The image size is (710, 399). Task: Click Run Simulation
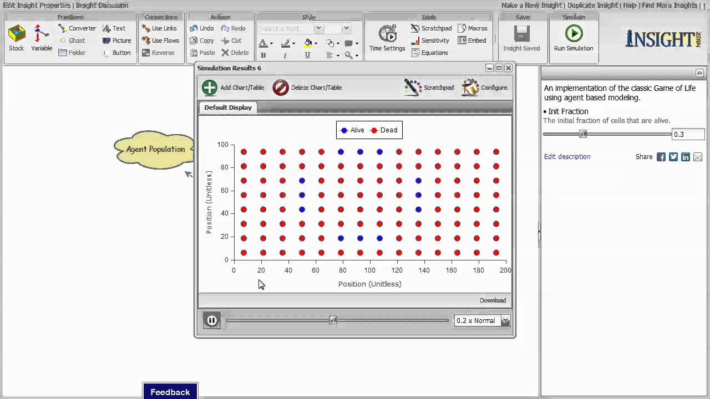pos(574,38)
